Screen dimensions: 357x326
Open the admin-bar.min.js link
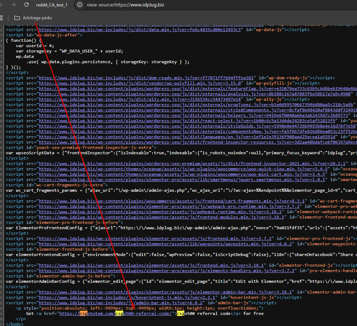point(122,303)
